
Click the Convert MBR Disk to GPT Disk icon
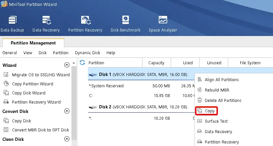coord(6,130)
